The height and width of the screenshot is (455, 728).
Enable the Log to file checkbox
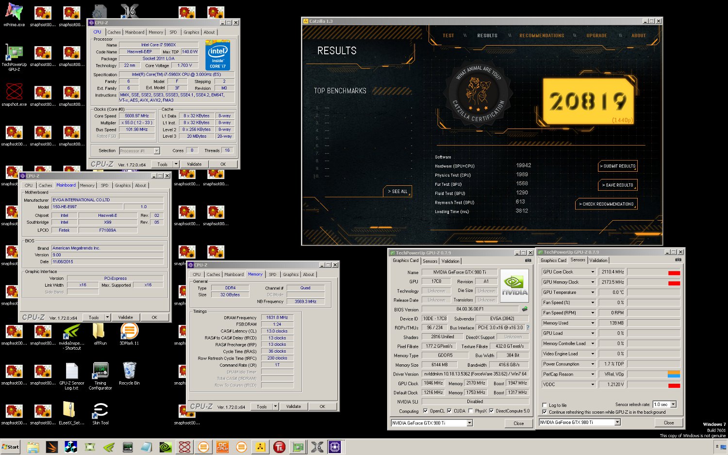(545, 405)
